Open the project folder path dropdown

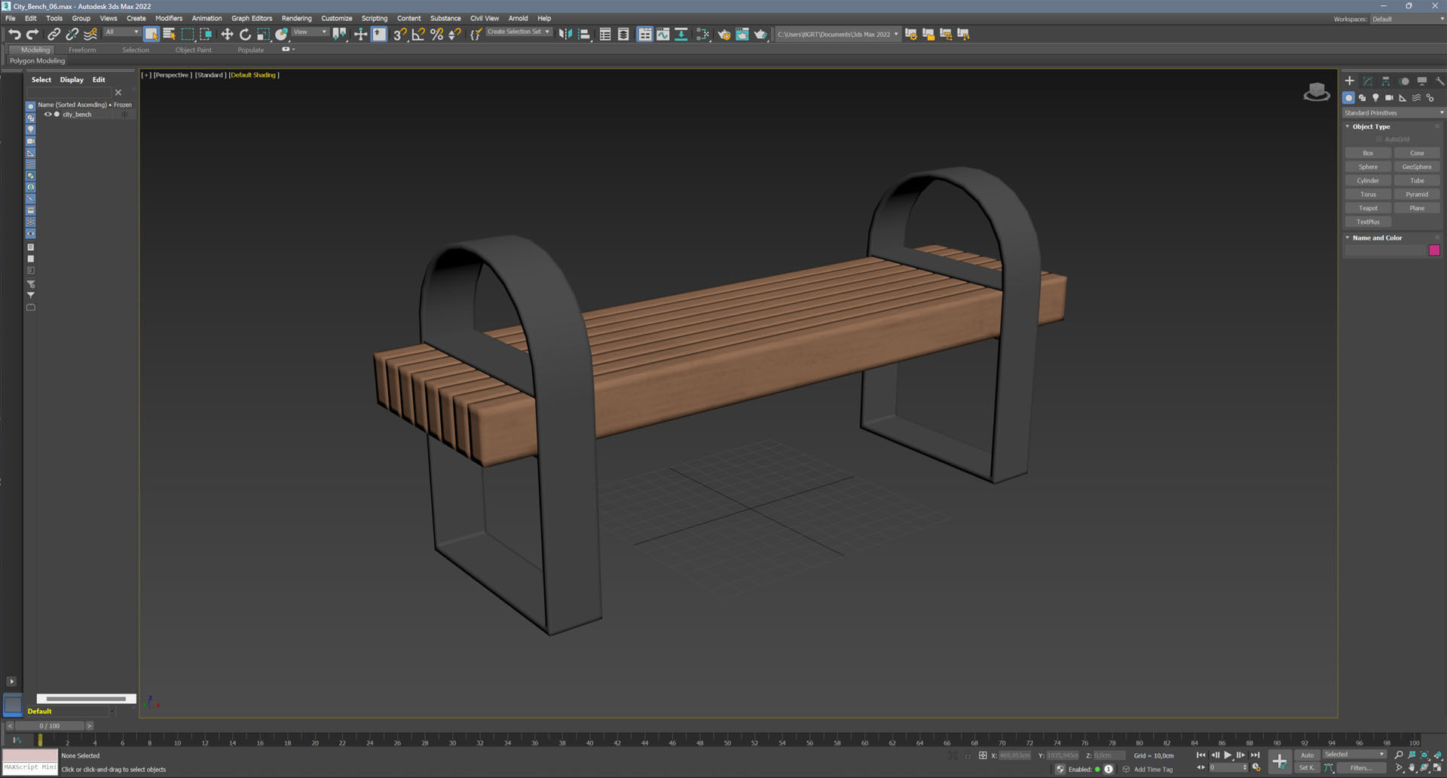pos(837,34)
